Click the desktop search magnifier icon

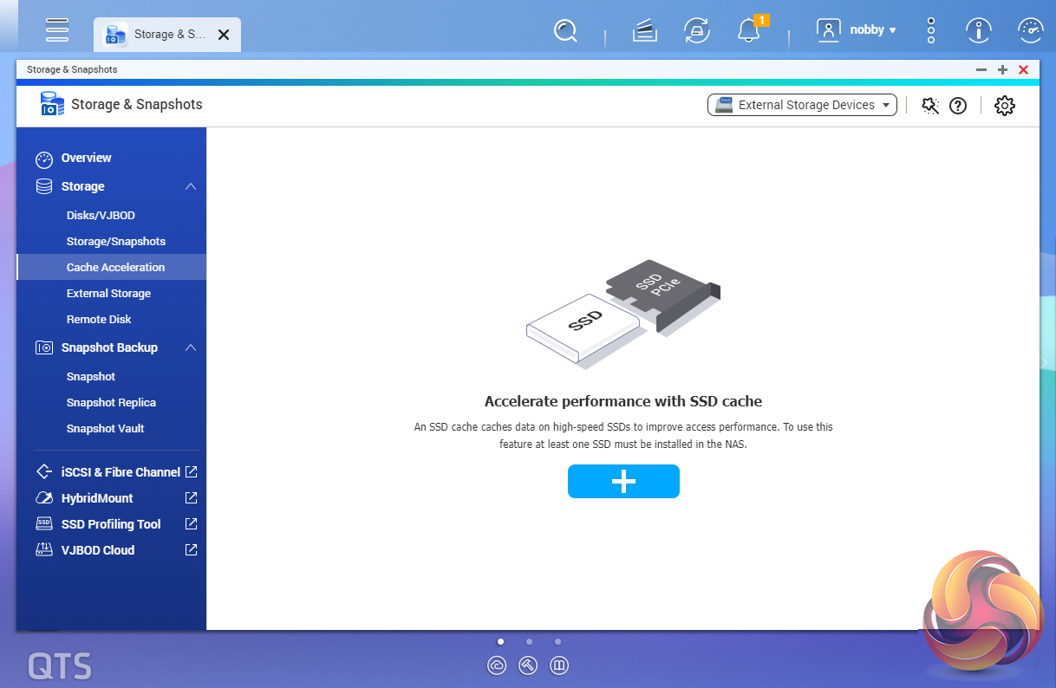(565, 31)
